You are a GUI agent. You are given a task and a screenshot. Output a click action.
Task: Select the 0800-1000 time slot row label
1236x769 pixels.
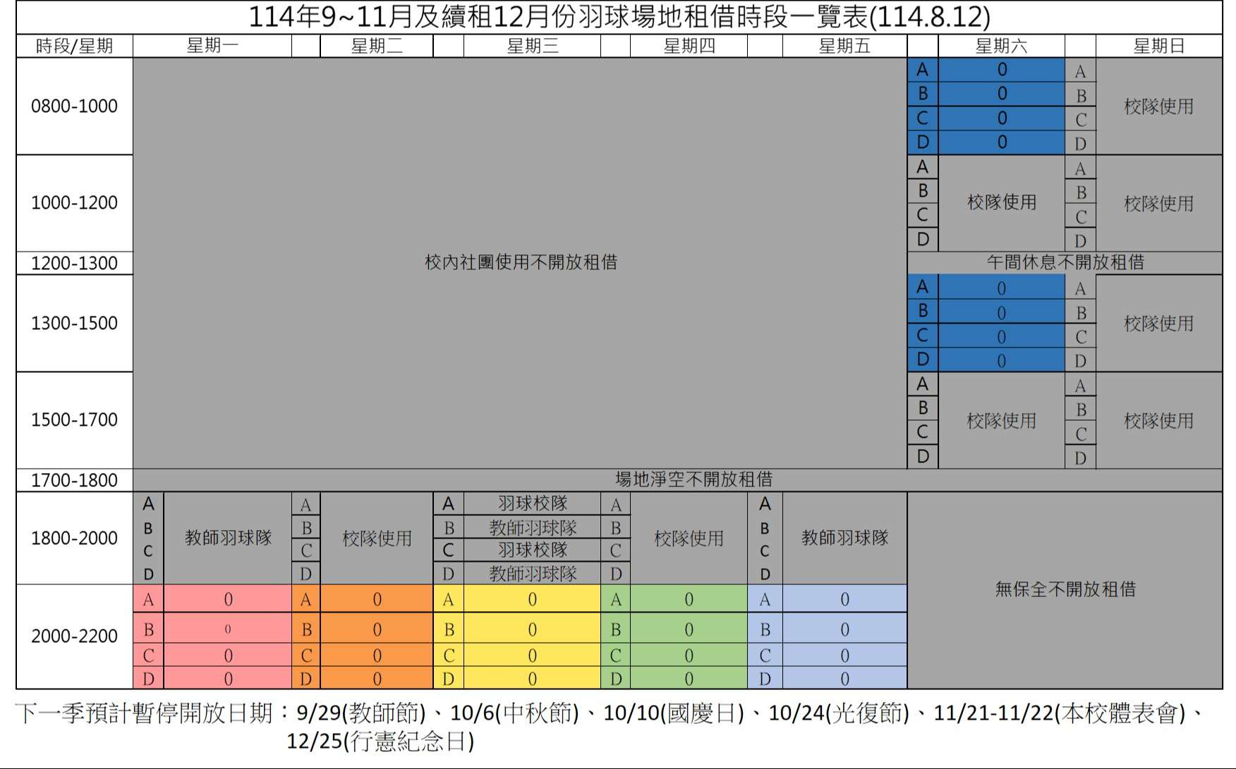pos(74,106)
